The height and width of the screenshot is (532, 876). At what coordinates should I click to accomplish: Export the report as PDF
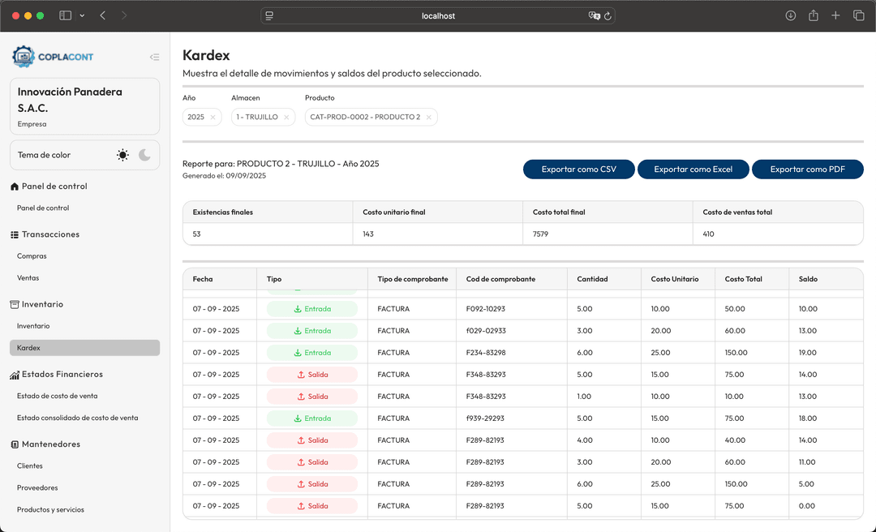(807, 169)
